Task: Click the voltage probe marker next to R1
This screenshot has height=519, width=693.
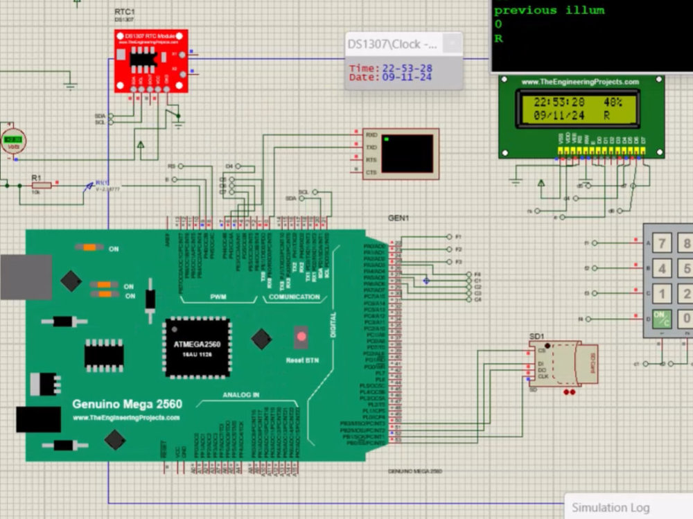Action: 89,186
